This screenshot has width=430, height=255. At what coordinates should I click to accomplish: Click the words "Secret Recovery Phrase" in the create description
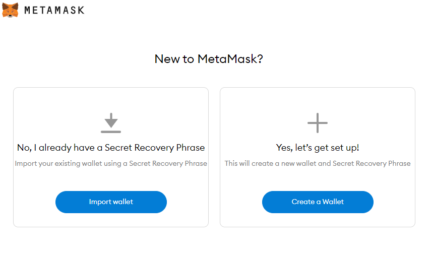[372, 163]
